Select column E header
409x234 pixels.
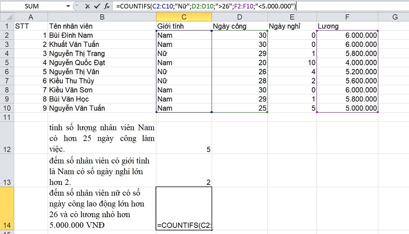(x=292, y=17)
